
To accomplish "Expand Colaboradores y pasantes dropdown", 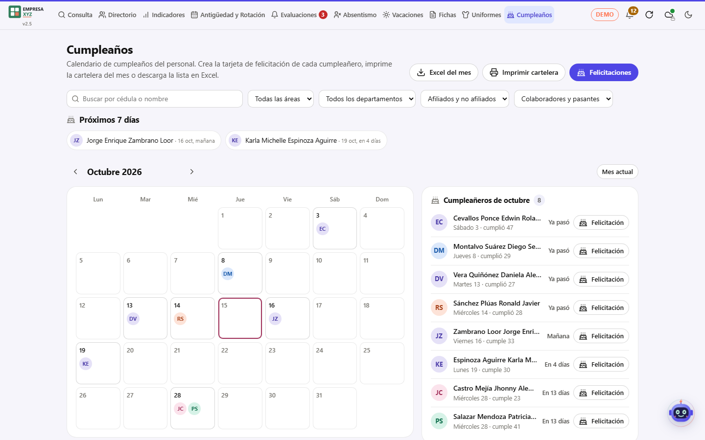I will [564, 99].
